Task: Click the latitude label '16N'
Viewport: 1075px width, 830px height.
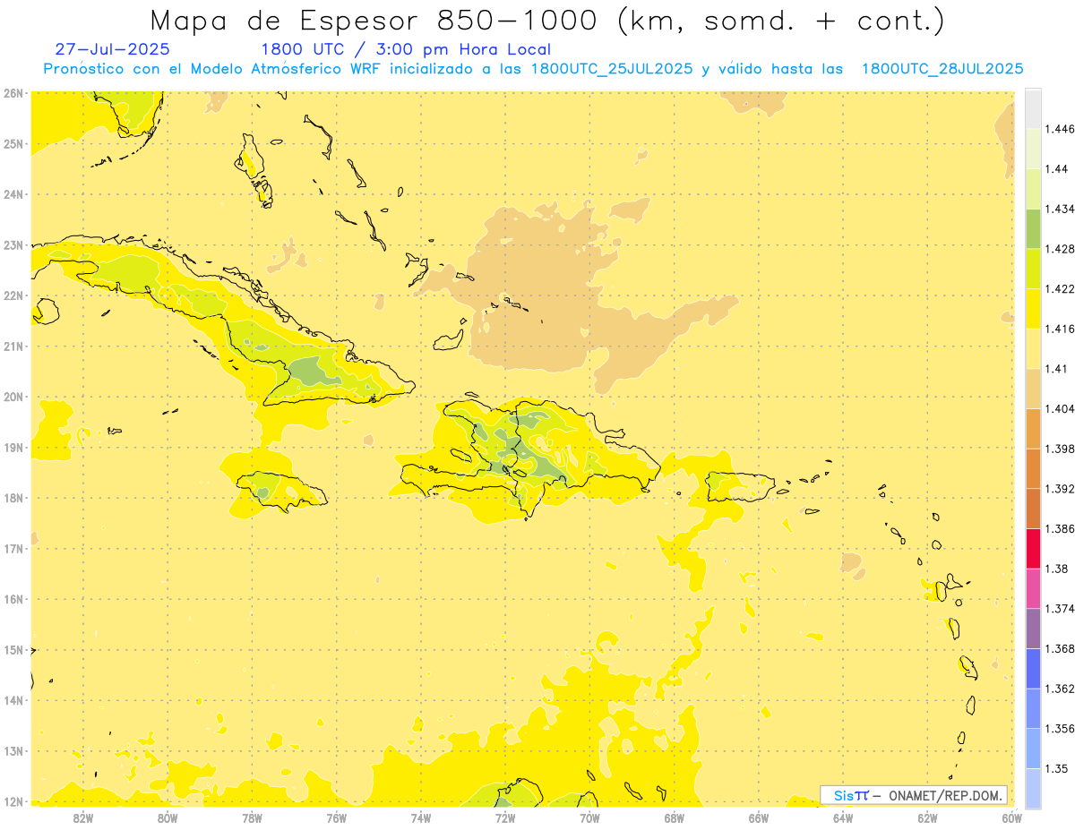Action: [13, 599]
